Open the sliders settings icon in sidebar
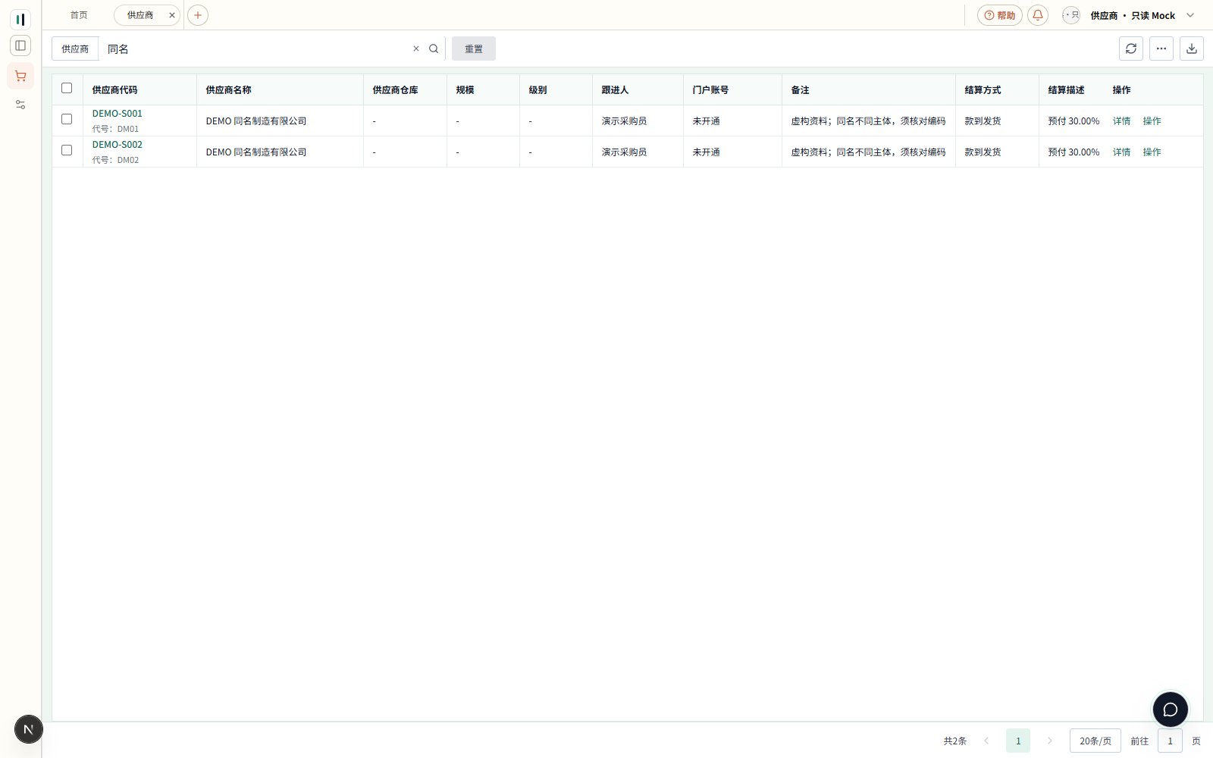Viewport: 1213px width, 758px height. [x=20, y=105]
